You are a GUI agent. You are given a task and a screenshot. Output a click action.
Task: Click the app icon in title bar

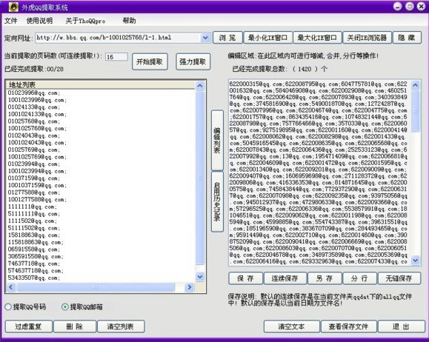pos(13,7)
